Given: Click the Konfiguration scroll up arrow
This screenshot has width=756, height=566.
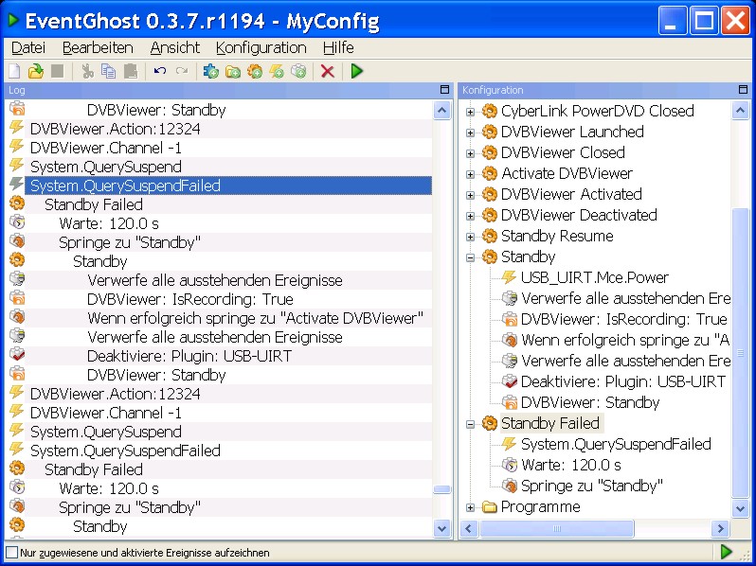Looking at the screenshot, I should coord(740,111).
